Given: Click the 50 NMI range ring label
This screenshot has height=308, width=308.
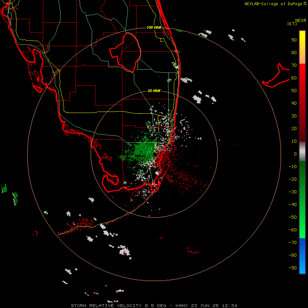Looking at the screenshot, I should pos(154,91).
